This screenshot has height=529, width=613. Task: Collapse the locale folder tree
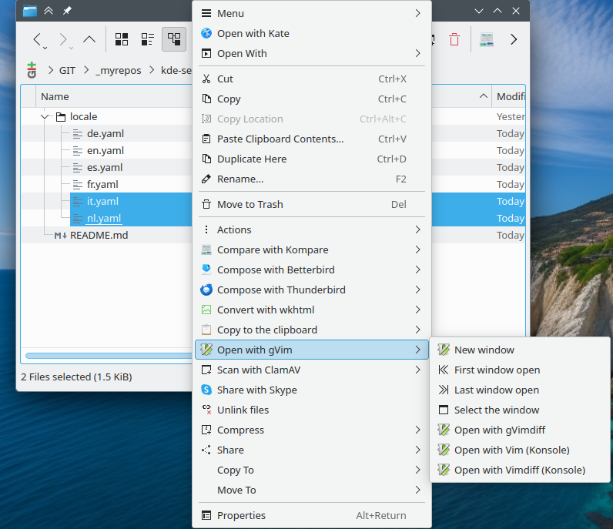coord(45,116)
